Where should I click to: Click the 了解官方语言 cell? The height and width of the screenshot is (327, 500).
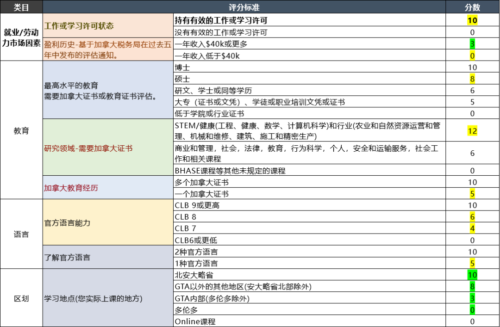108,257
